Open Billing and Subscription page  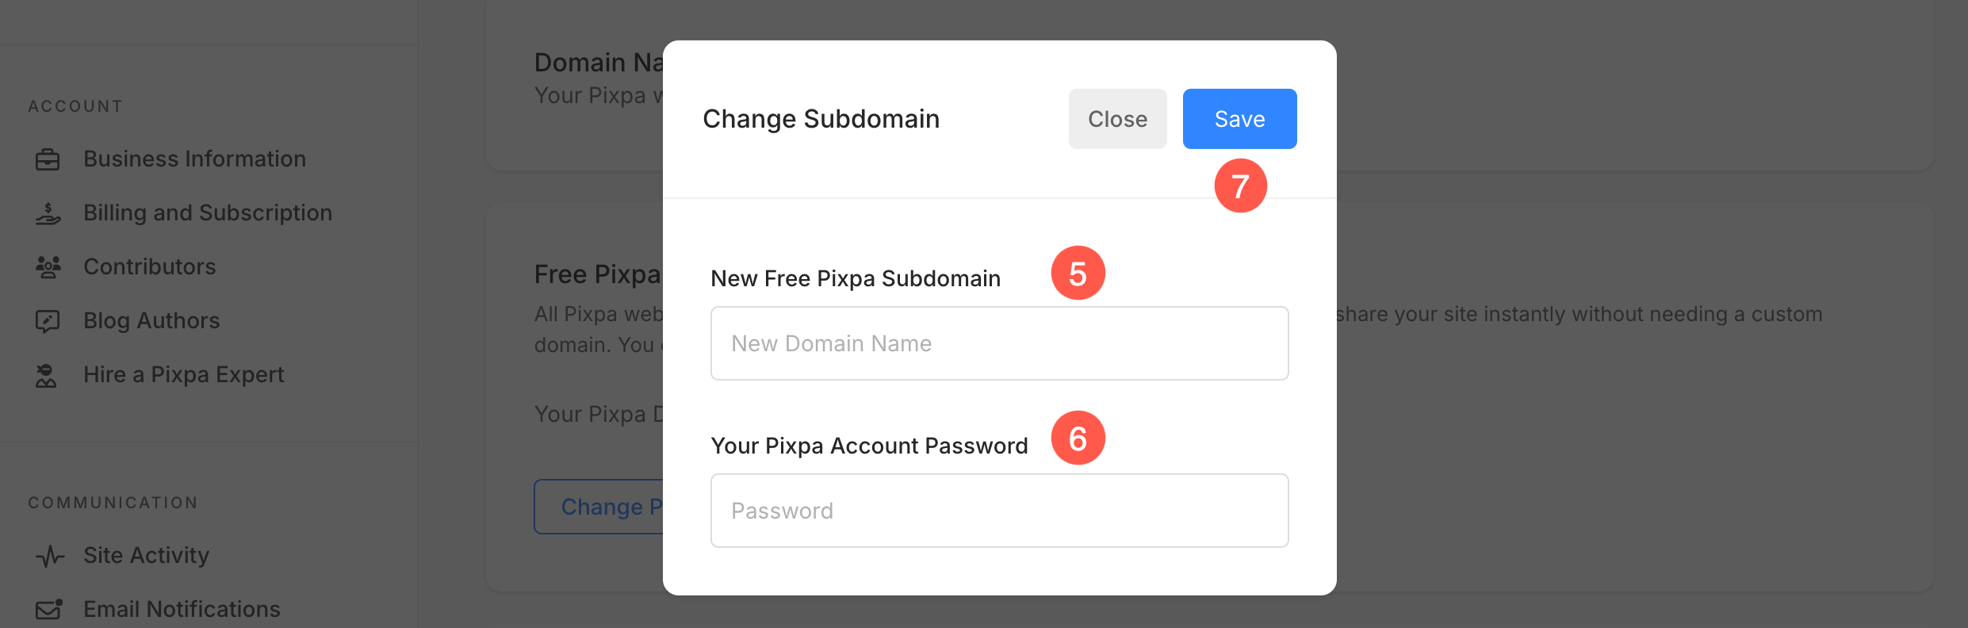coord(208,213)
